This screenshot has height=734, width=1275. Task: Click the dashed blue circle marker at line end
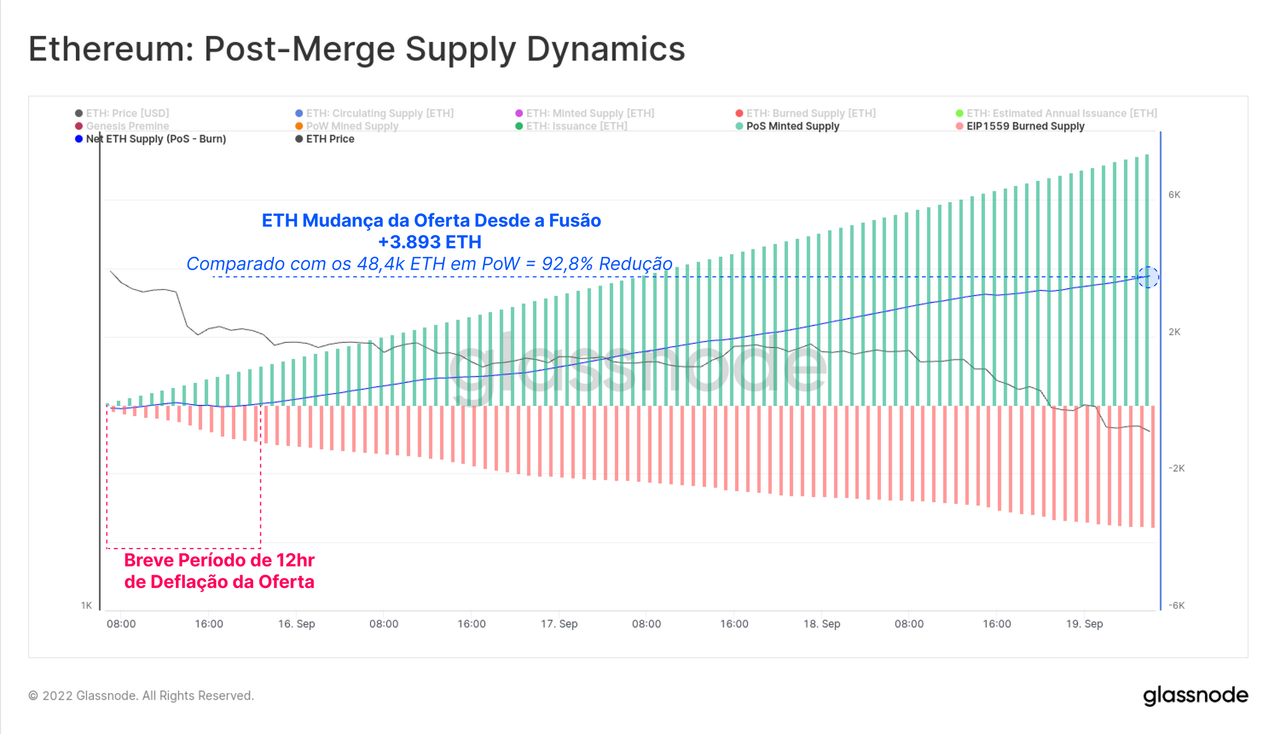tap(1148, 277)
